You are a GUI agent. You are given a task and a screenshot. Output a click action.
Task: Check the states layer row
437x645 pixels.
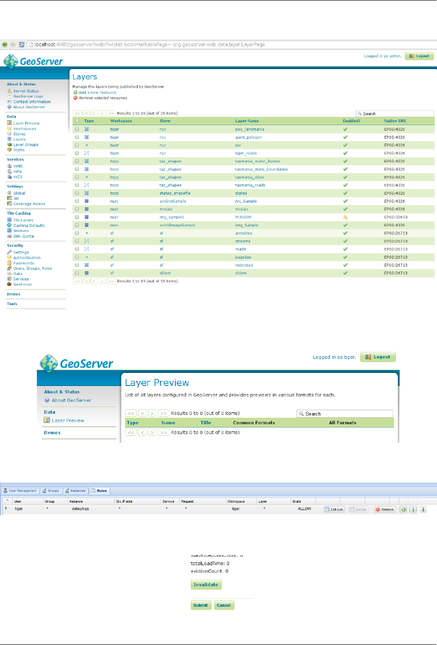point(77,193)
